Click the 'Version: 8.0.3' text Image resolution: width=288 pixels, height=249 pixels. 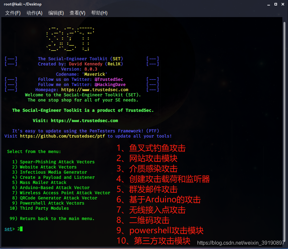(x=79, y=69)
